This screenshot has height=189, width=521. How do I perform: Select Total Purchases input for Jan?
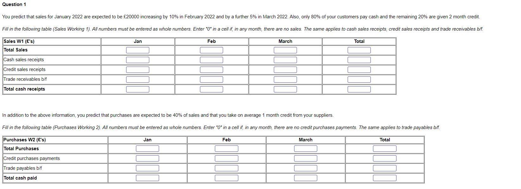coord(147,149)
